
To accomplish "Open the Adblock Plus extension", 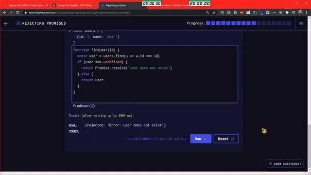I will click(x=242, y=13).
